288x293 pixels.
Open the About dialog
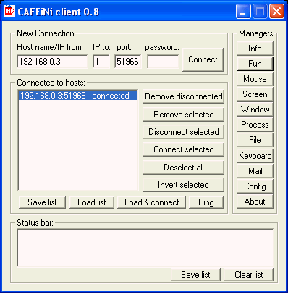tap(255, 202)
